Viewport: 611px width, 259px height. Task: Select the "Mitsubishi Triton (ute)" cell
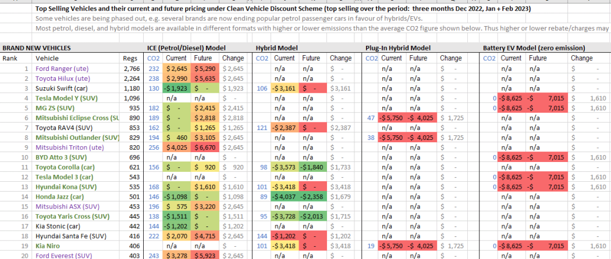point(76,148)
